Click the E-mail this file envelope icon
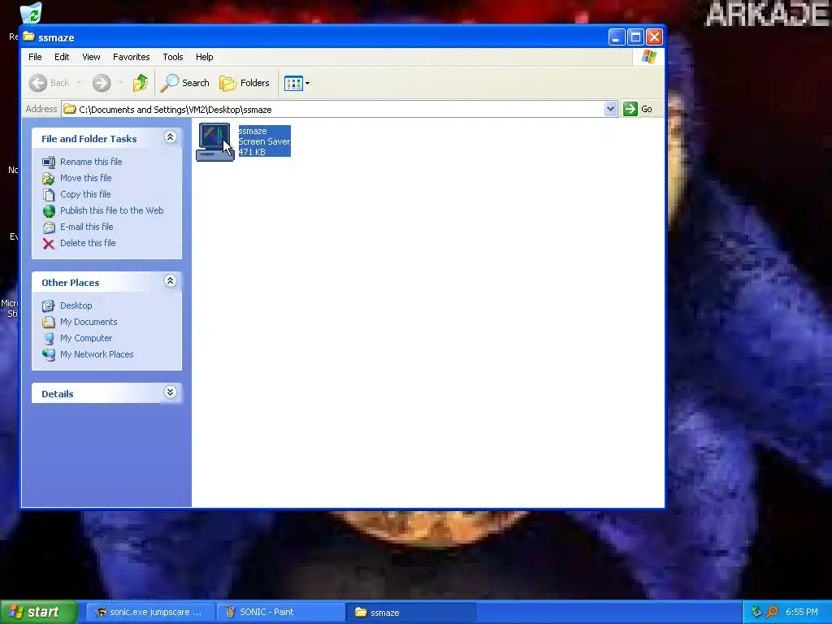Screen dimensions: 832x624 49,227
